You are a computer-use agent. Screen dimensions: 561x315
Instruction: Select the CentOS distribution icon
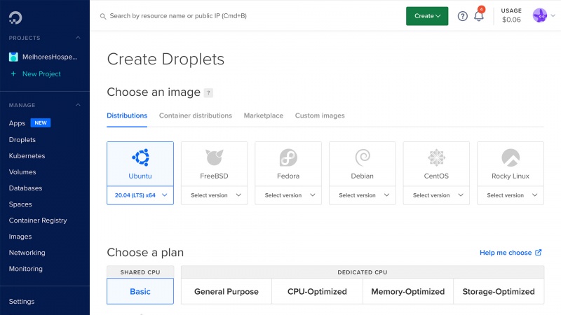pyautogui.click(x=436, y=157)
